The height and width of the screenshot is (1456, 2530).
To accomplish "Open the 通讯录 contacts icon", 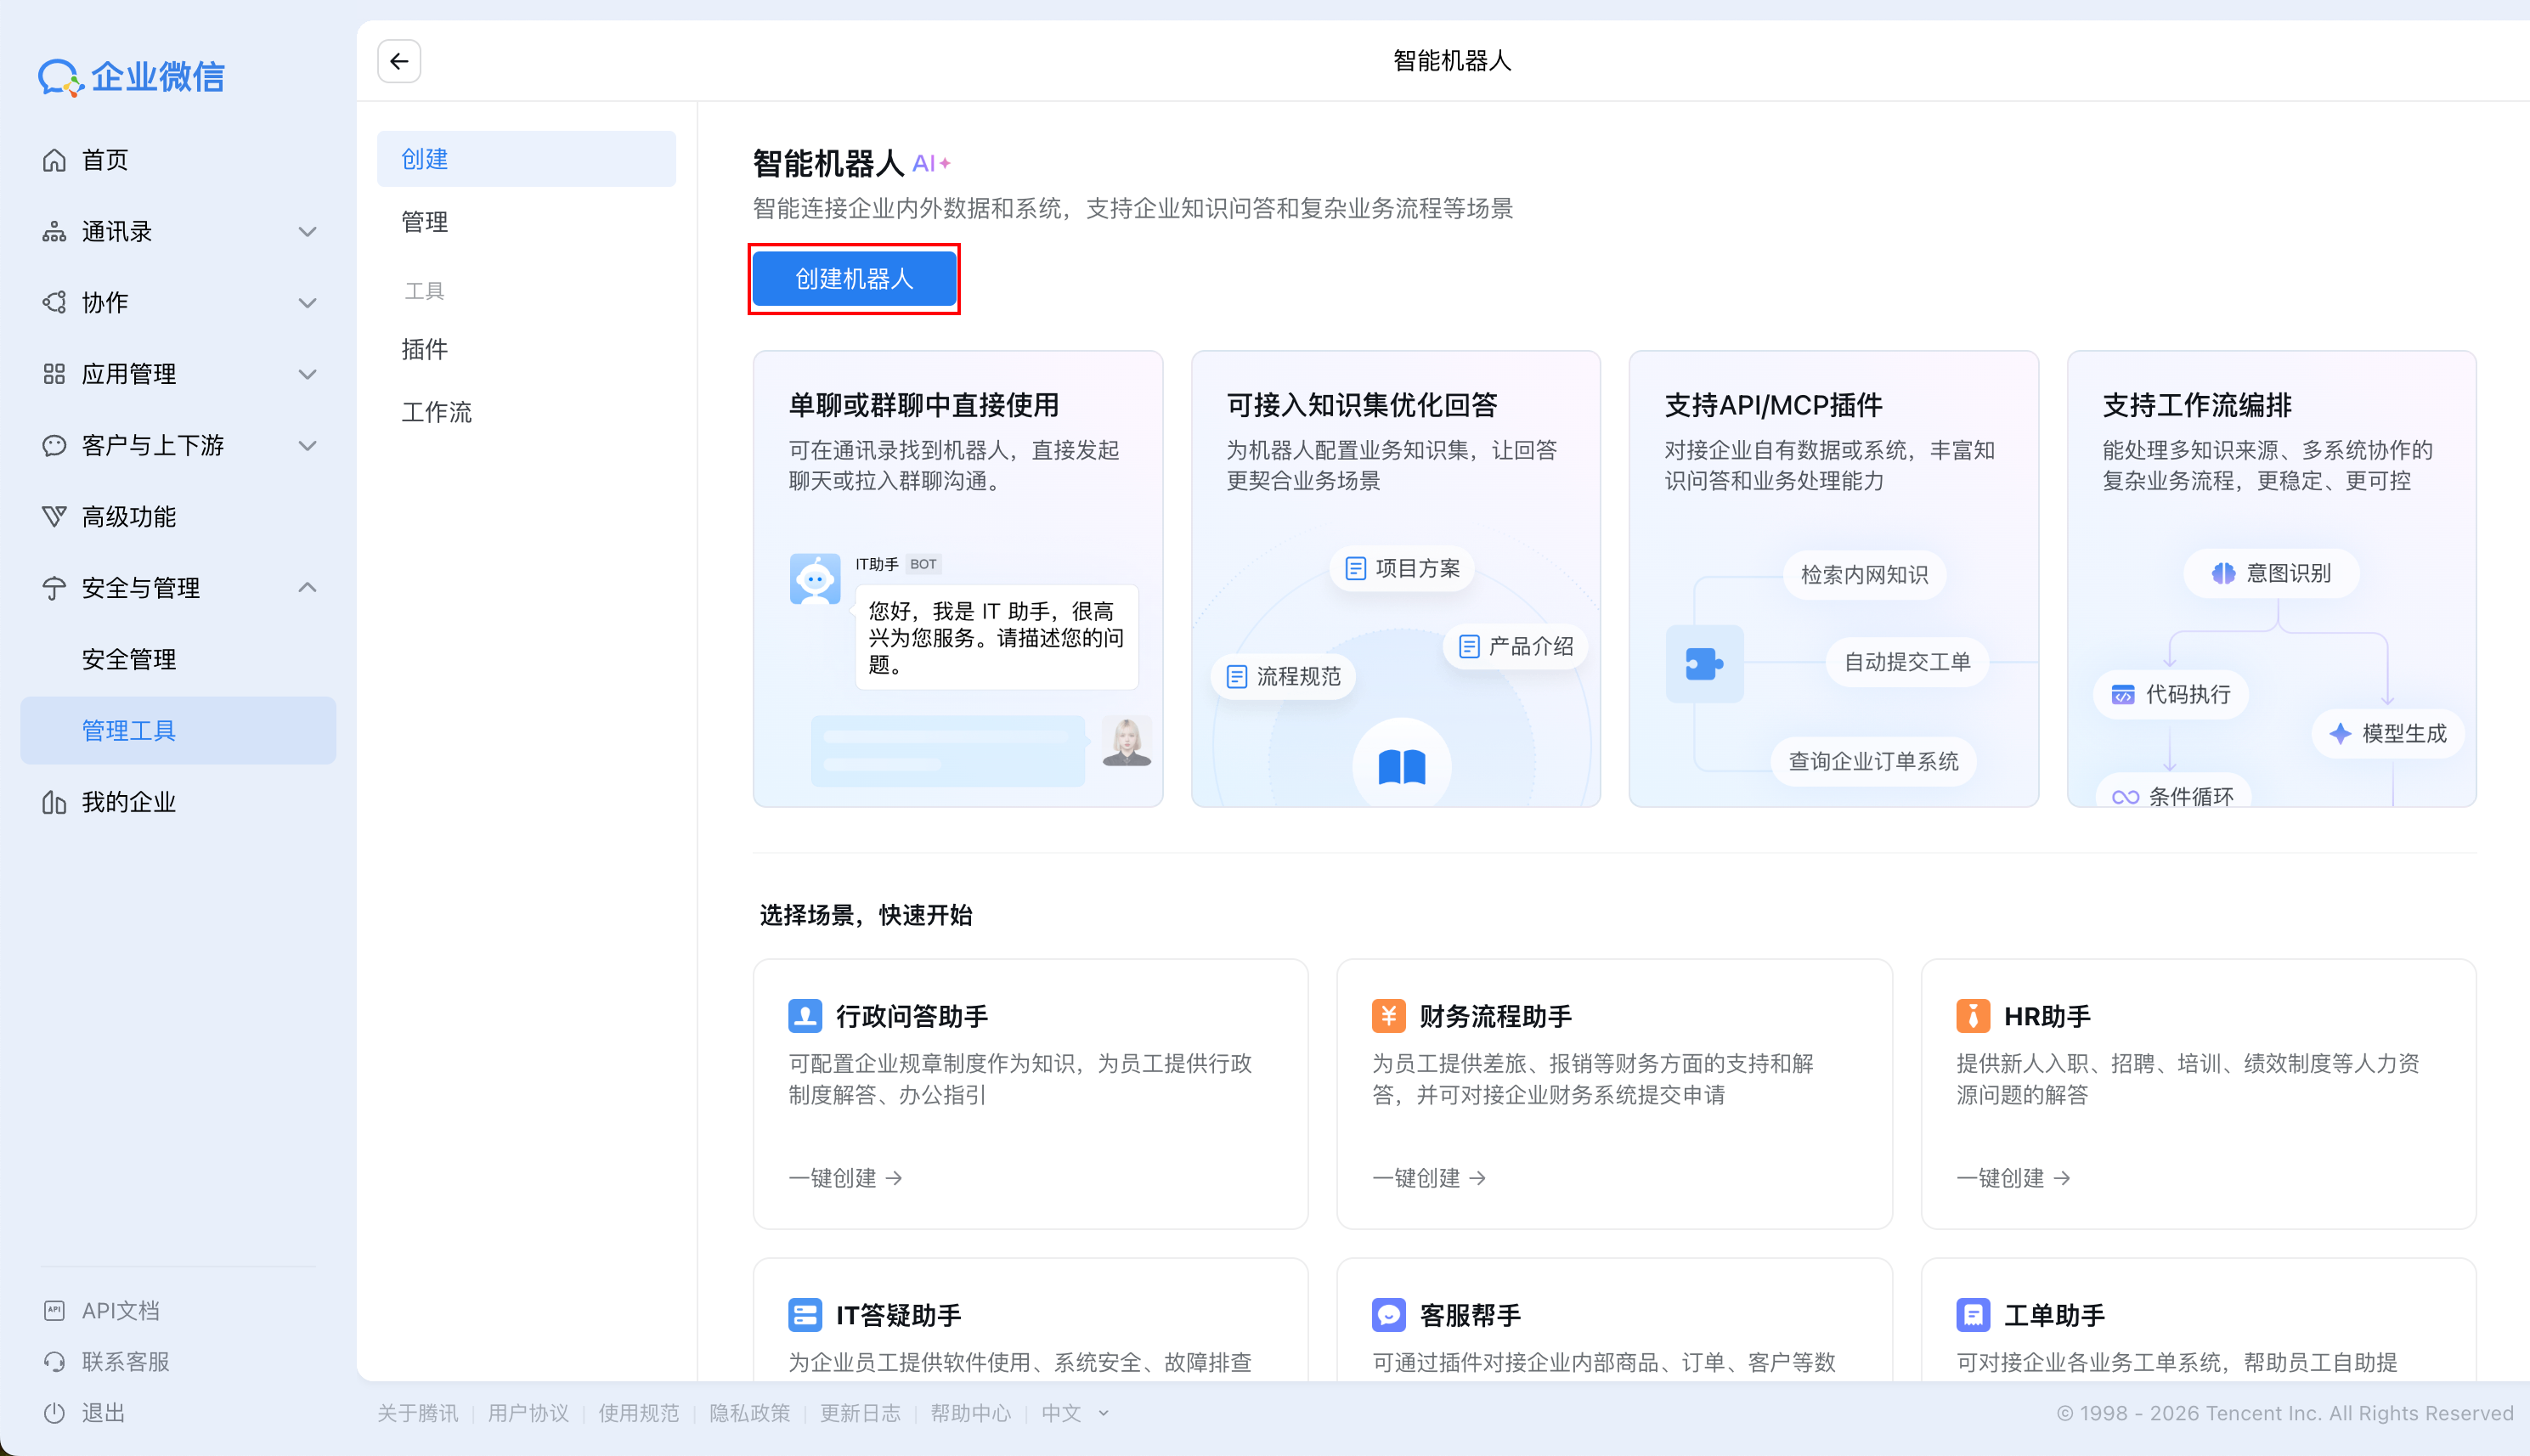I will pyautogui.click(x=55, y=231).
